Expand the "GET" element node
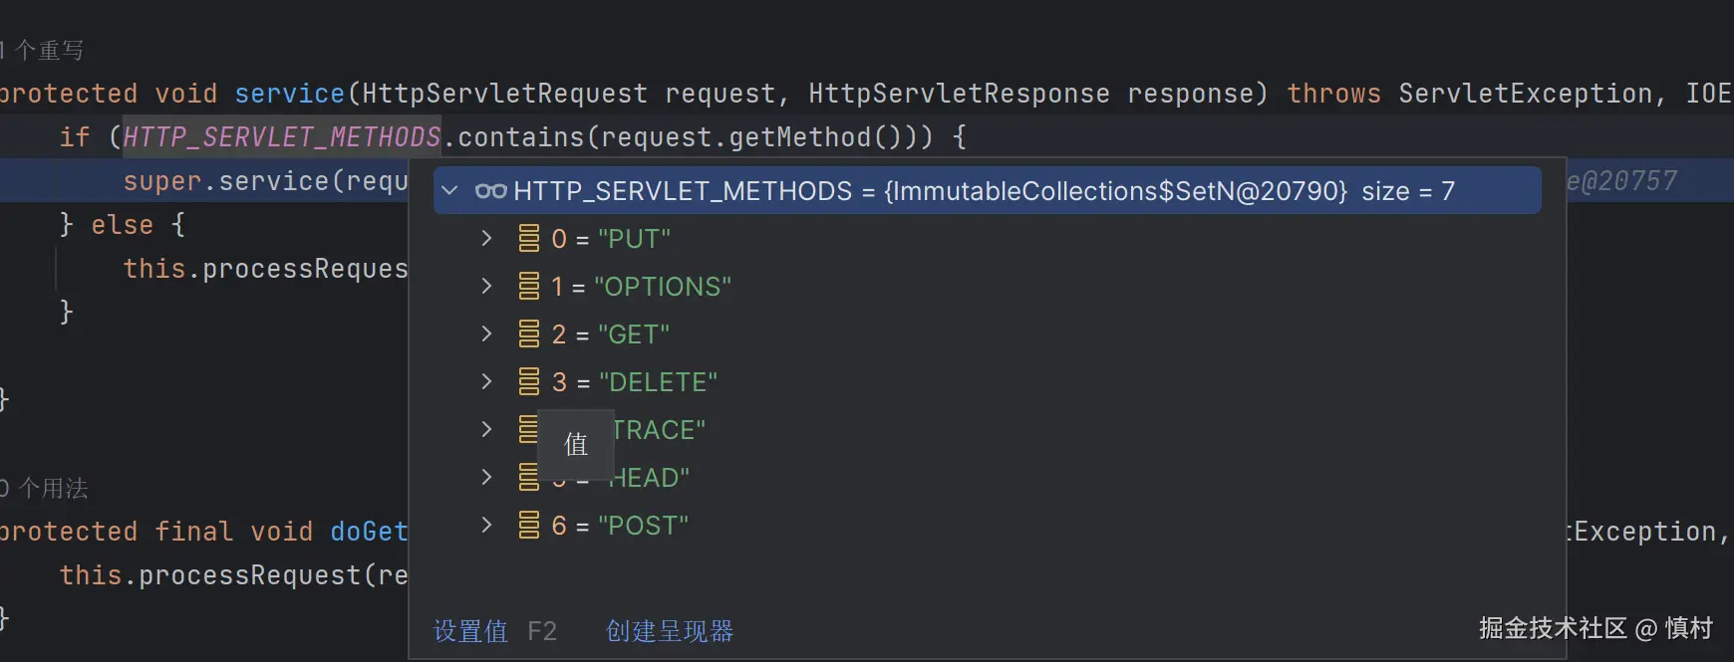Viewport: 1734px width, 662px height. (x=486, y=334)
